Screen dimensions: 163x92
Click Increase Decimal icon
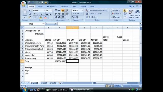click(73, 17)
